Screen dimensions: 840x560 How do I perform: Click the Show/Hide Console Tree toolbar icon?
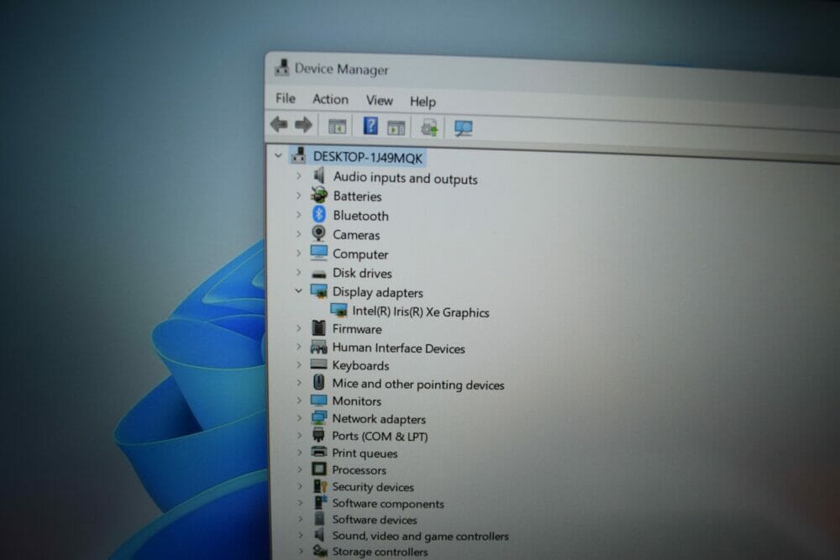coord(337,127)
